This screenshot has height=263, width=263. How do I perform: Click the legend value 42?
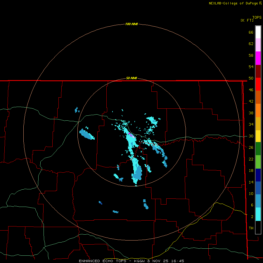click(251, 101)
